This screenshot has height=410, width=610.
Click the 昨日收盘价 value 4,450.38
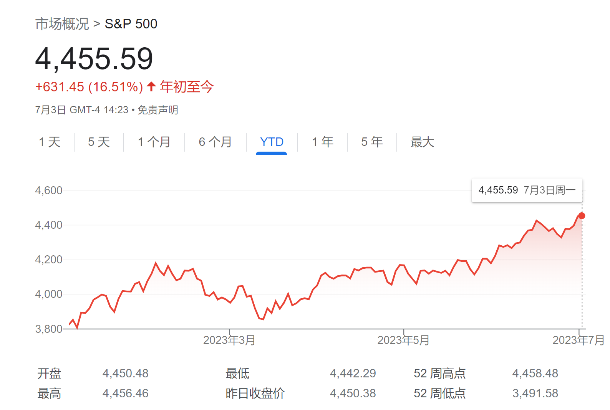click(x=353, y=393)
